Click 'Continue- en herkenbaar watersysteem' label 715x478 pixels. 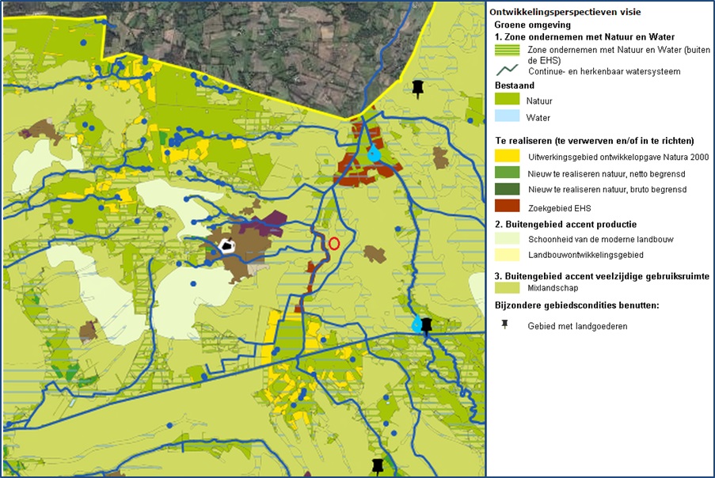604,71
